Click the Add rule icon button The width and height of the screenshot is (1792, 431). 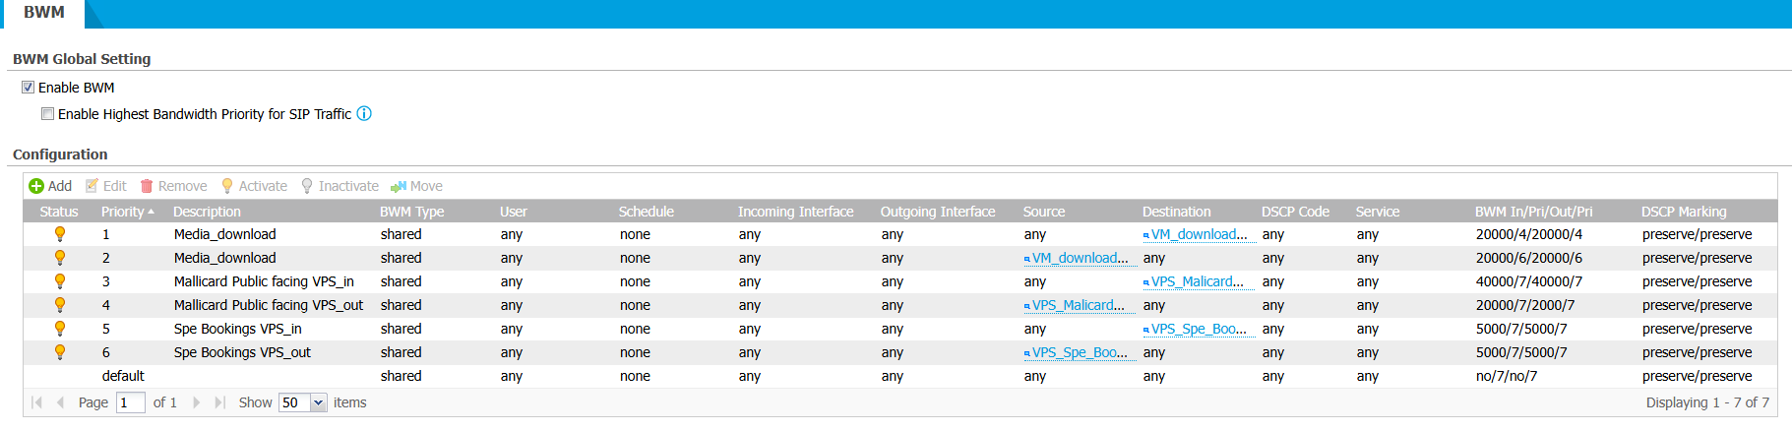pos(49,186)
